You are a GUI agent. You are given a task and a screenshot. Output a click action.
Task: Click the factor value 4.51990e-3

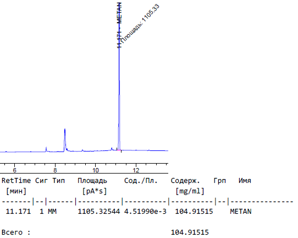[x=145, y=212]
